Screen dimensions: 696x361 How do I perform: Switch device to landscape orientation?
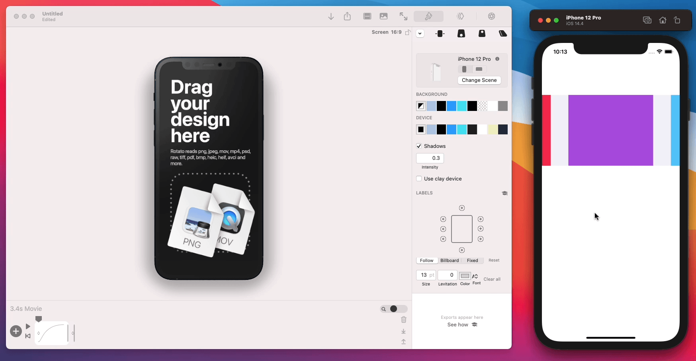pos(479,69)
